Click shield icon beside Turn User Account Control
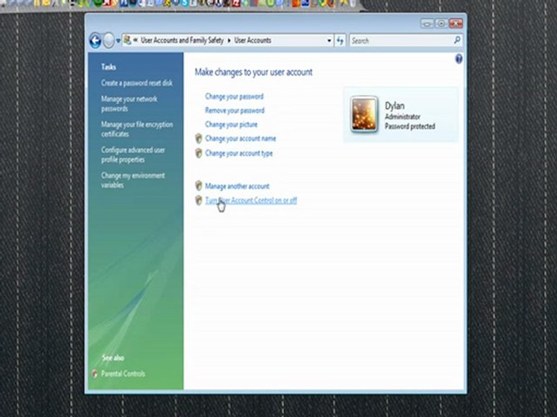The width and height of the screenshot is (557, 417). pyautogui.click(x=199, y=200)
